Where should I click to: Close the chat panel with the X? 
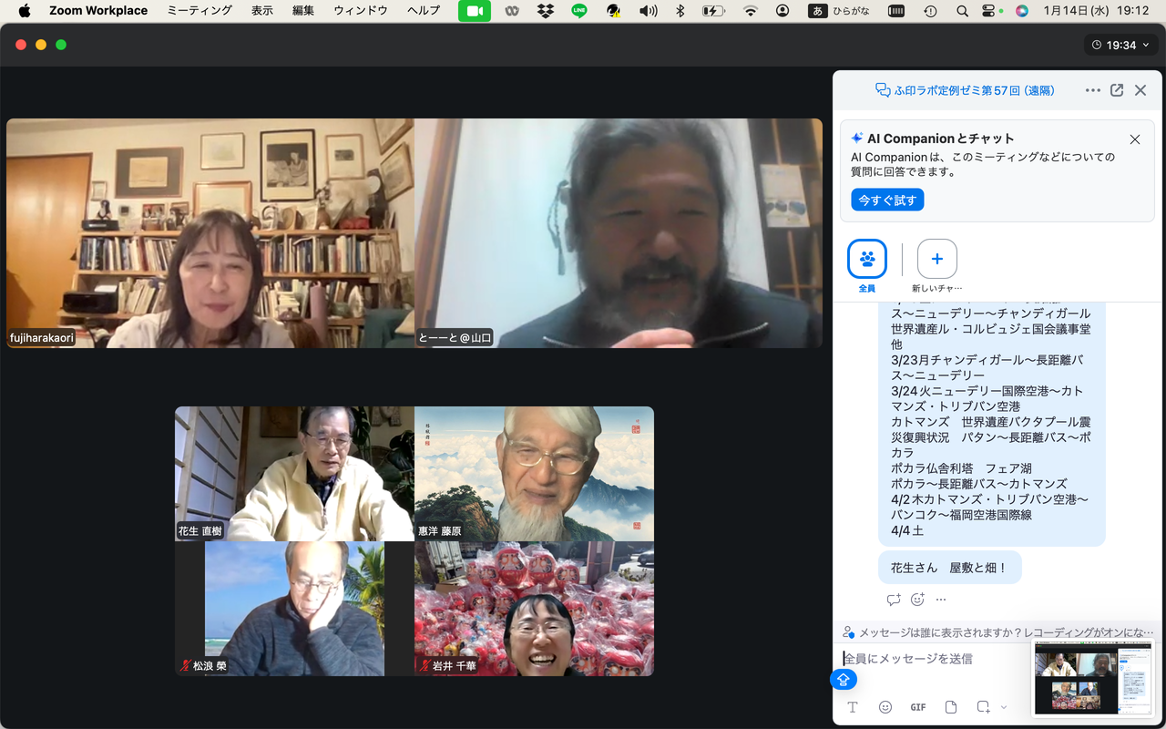[x=1140, y=90]
